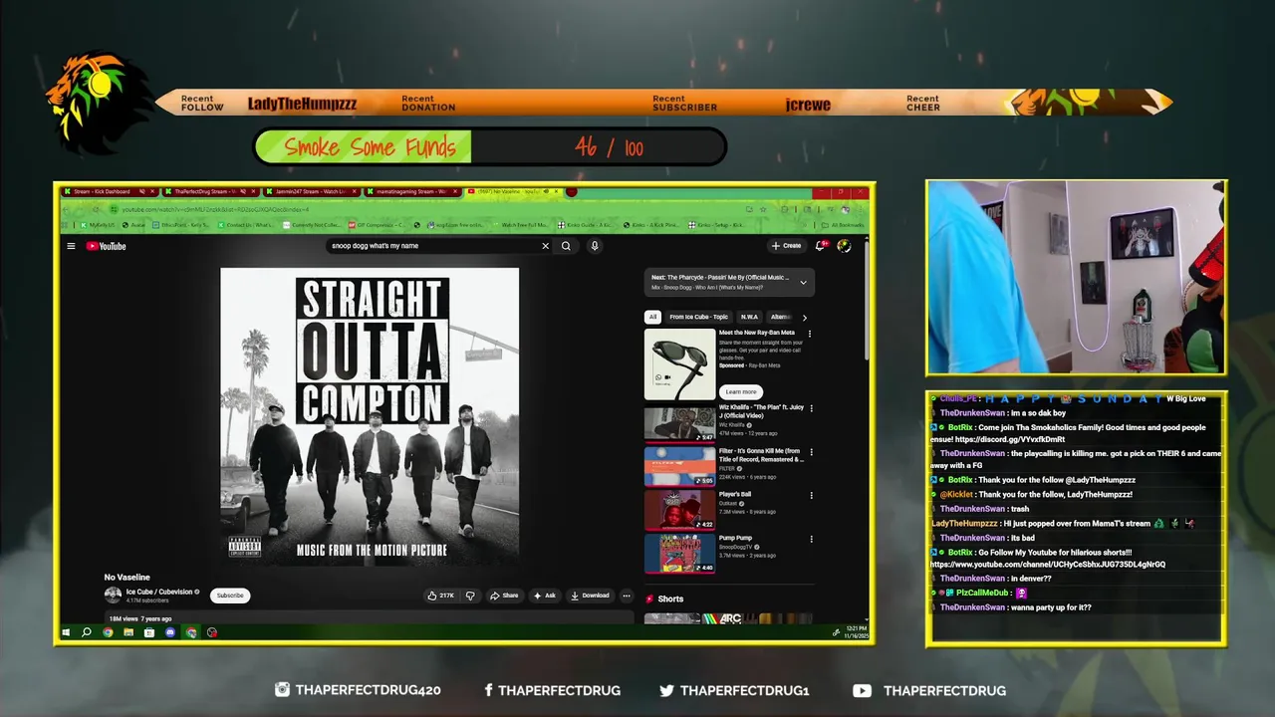The height and width of the screenshot is (717, 1275).
Task: Dislike the No Vaseline video
Action: click(x=470, y=596)
